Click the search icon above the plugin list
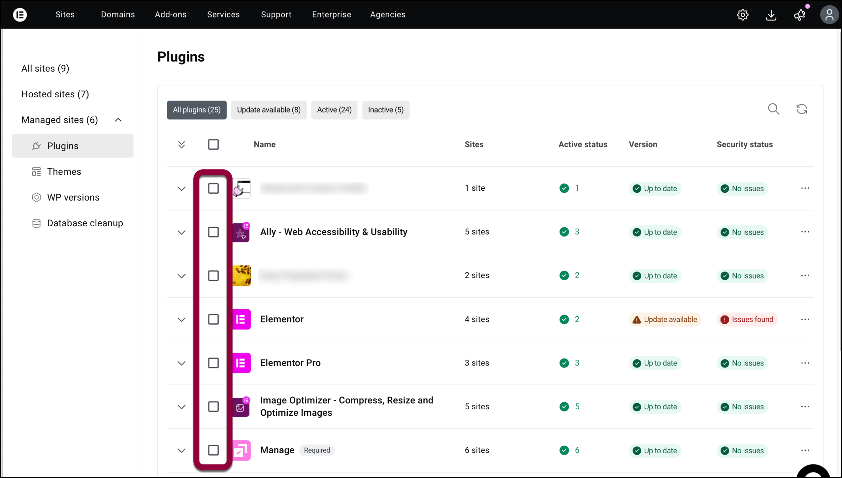Screen dimensions: 842x478 tap(774, 109)
